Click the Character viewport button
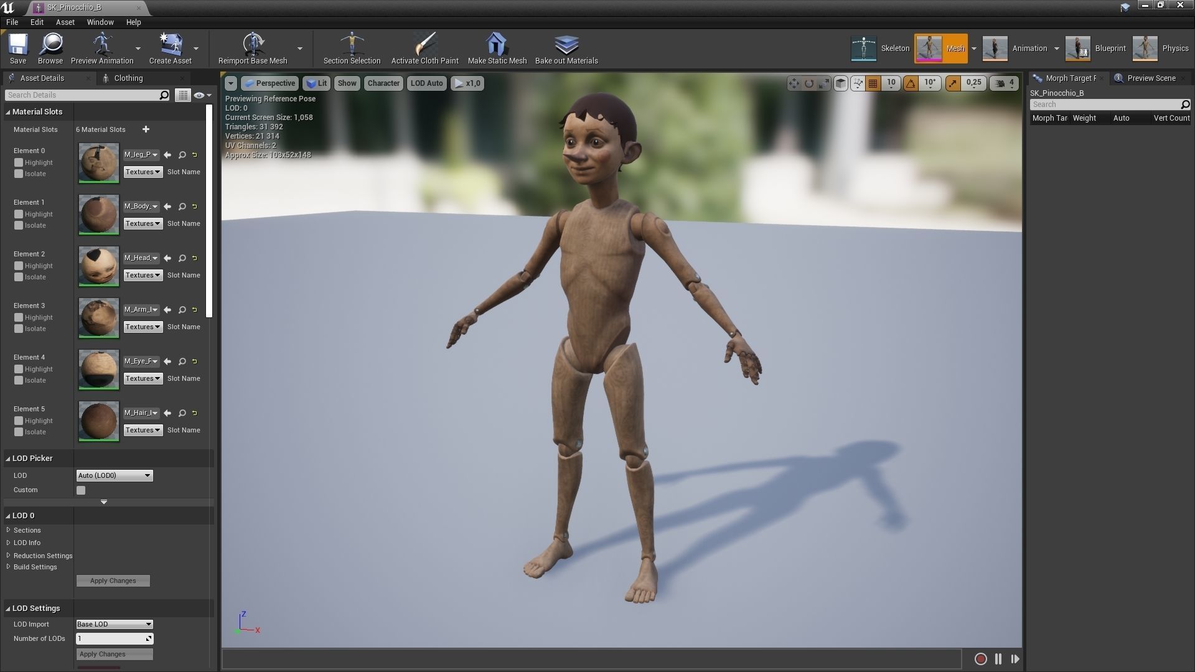This screenshot has height=672, width=1195. (383, 83)
